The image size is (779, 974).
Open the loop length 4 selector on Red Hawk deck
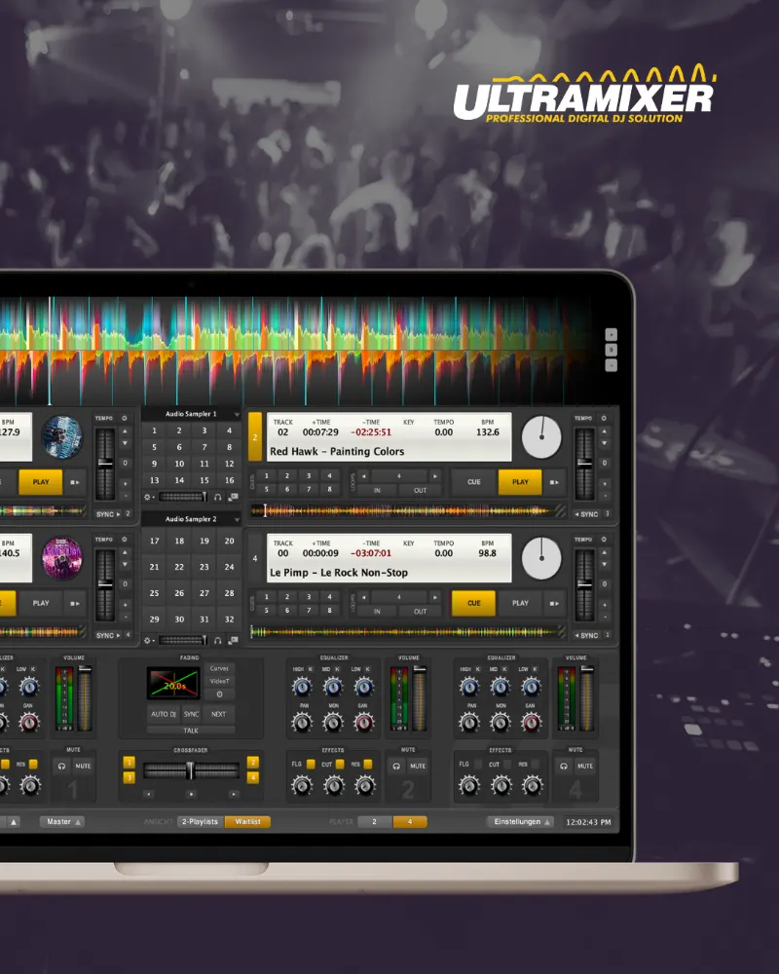pyautogui.click(x=399, y=476)
